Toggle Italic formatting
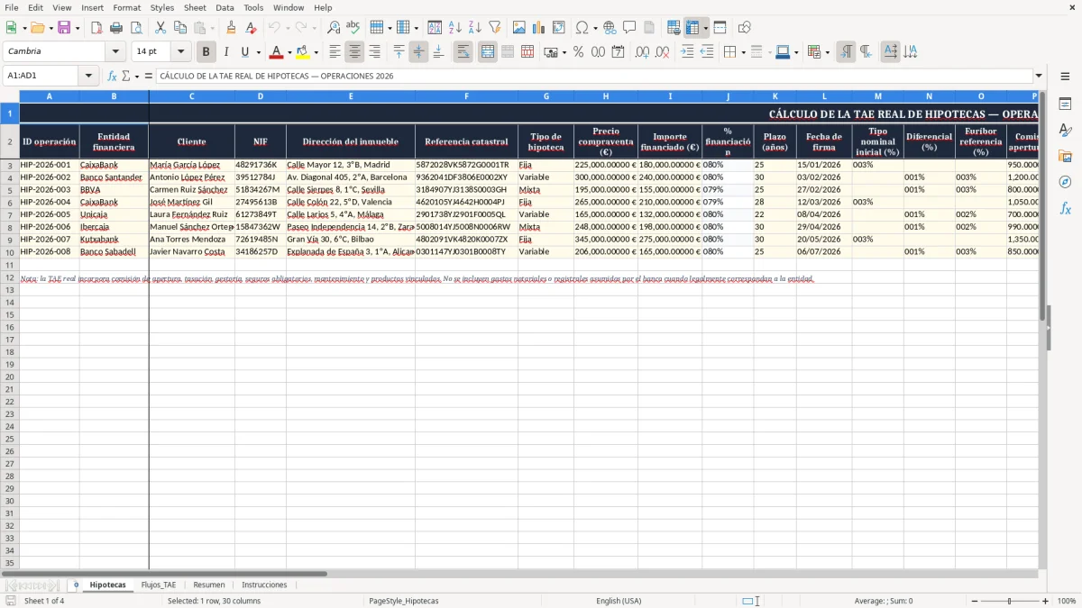 pyautogui.click(x=226, y=52)
